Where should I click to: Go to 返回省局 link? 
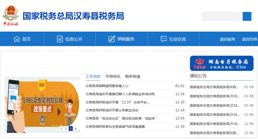(227, 39)
